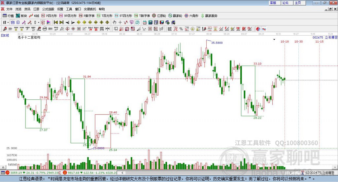Click the Shanghai index 3059.19 status entry
The height and width of the screenshot is (182, 338).
(x=34, y=173)
